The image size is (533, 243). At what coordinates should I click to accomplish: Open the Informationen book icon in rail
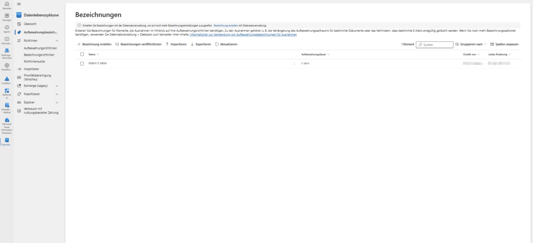7,39
